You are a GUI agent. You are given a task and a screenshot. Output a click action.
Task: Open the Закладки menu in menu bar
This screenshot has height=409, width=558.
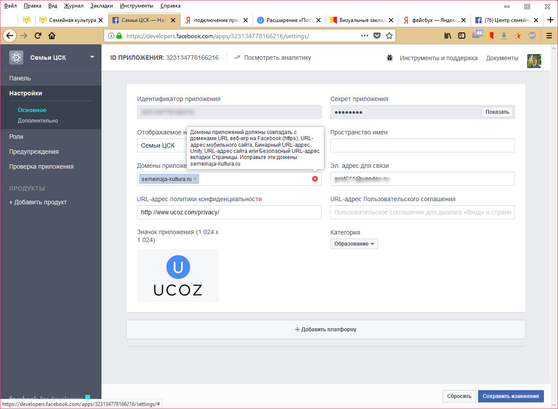(x=101, y=6)
